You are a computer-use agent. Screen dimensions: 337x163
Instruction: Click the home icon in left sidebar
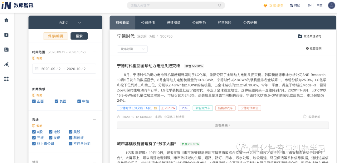point(6,20)
